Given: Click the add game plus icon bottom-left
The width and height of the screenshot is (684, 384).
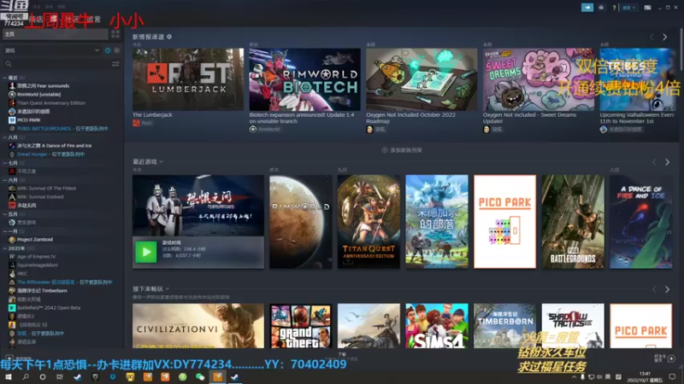Looking at the screenshot, I should (9, 358).
